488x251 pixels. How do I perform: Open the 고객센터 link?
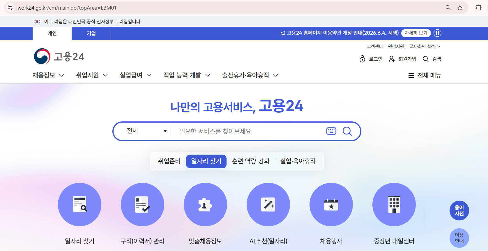click(375, 46)
